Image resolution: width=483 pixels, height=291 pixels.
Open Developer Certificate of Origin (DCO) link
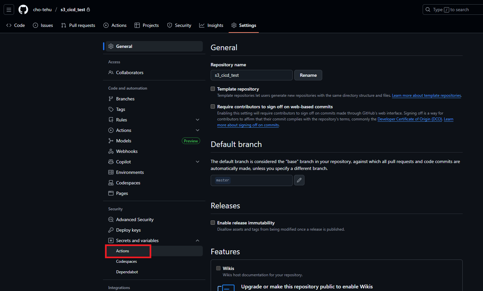410,119
